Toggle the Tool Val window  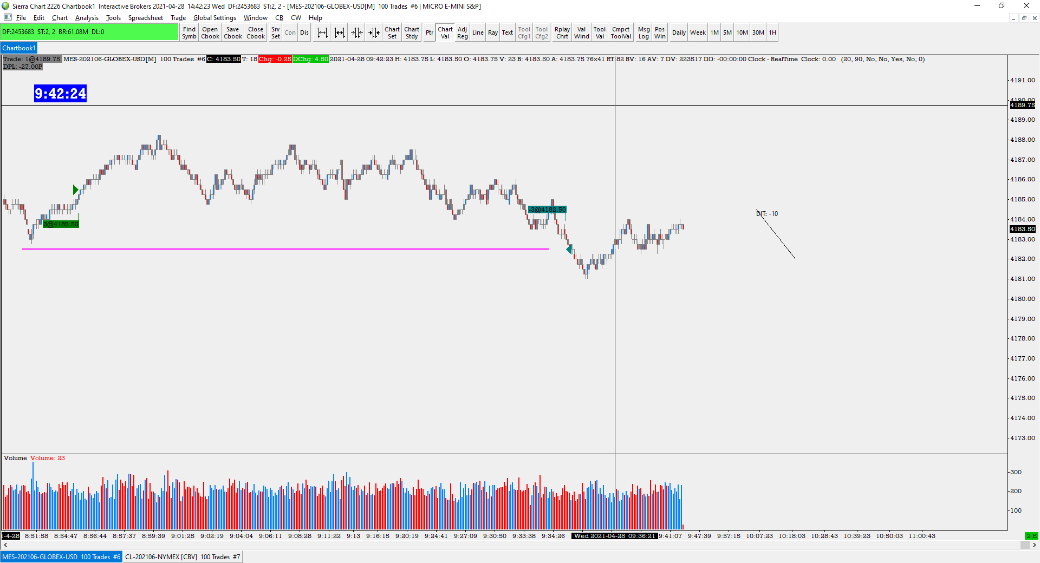coord(600,32)
